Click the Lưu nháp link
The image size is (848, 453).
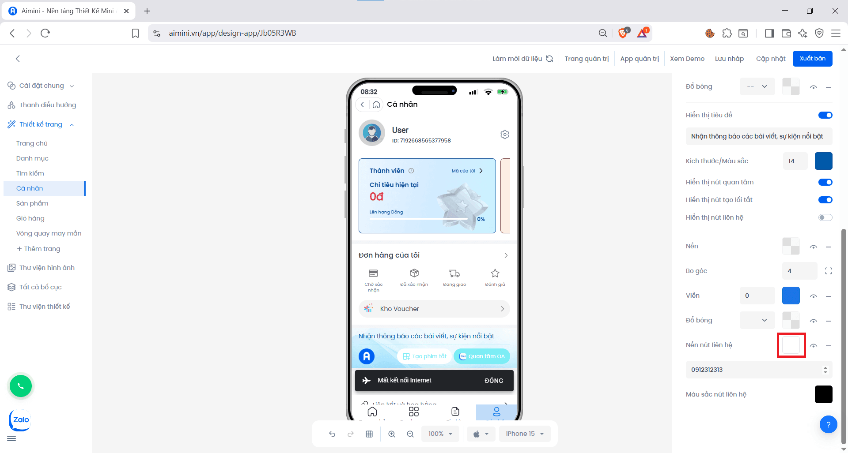click(x=729, y=58)
